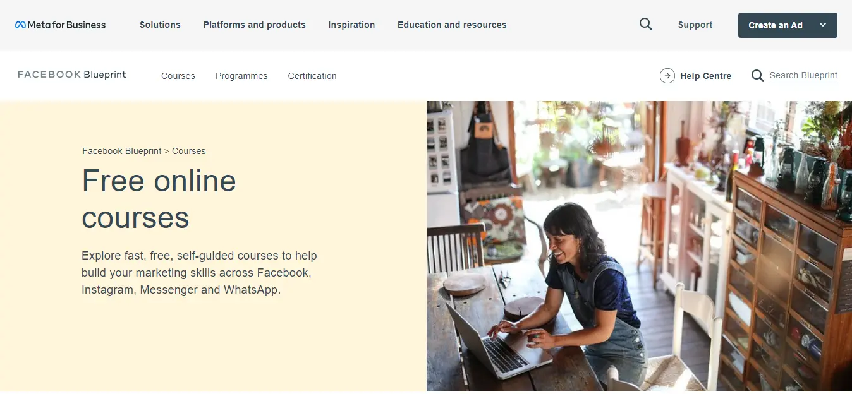Open the Help Centre link
Screen dimensions: 852x394
706,75
